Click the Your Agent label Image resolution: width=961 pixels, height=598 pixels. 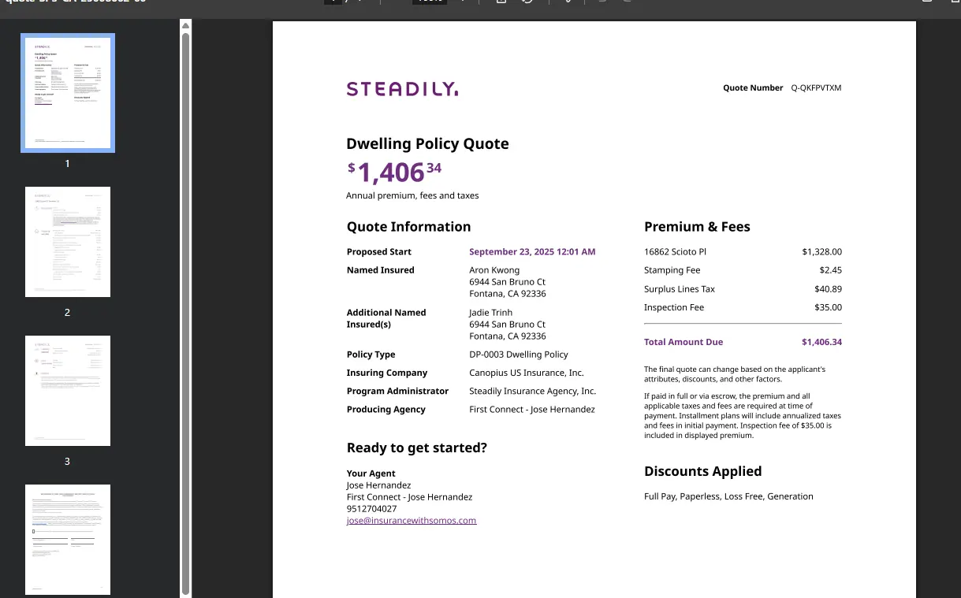coord(371,474)
